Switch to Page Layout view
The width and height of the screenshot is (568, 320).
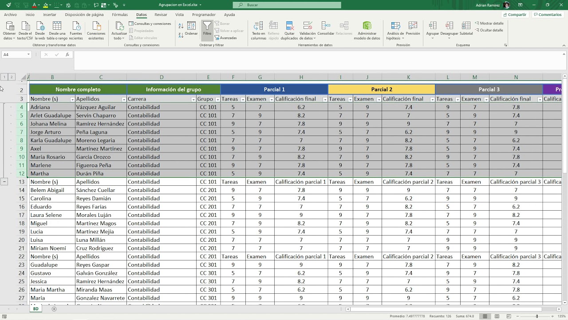496,316
